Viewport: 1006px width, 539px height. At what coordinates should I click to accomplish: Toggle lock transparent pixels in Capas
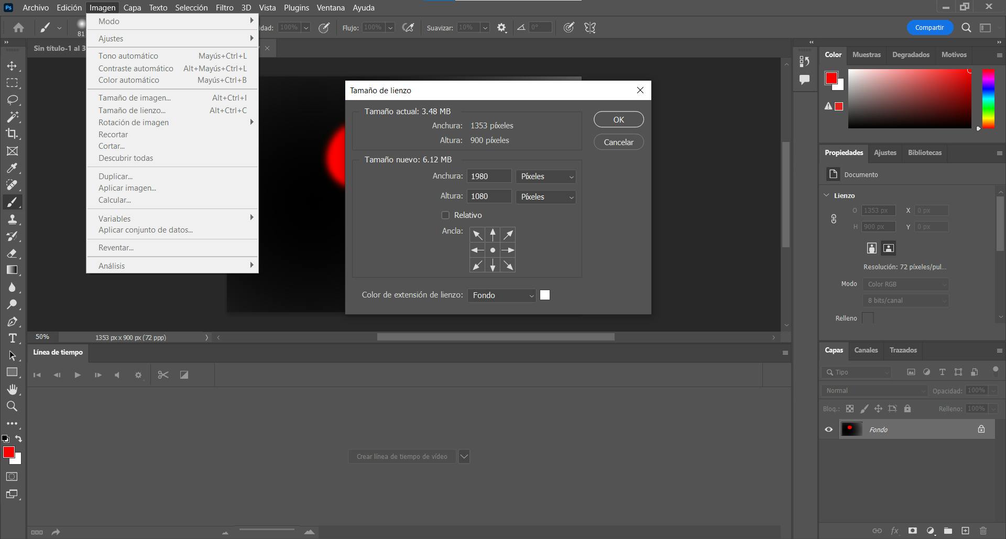click(850, 409)
